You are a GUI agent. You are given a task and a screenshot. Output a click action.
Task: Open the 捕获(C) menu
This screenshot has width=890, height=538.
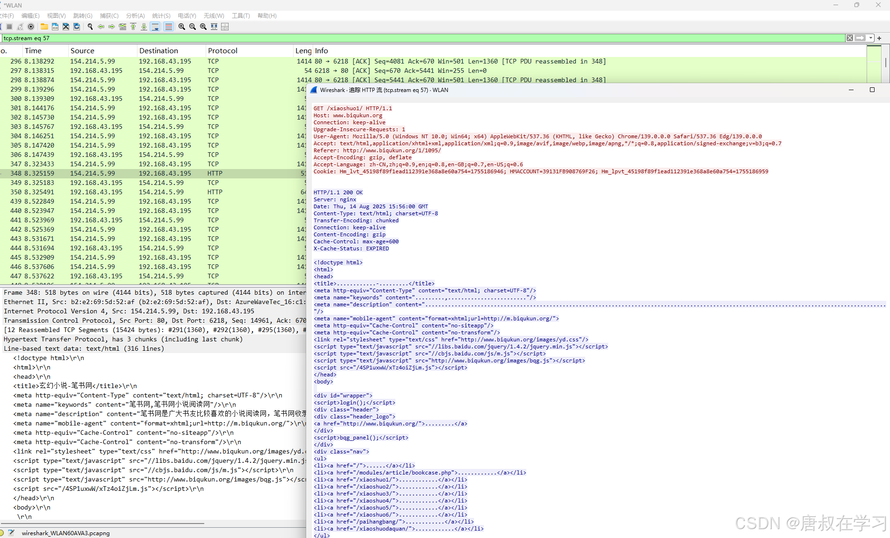pos(109,16)
